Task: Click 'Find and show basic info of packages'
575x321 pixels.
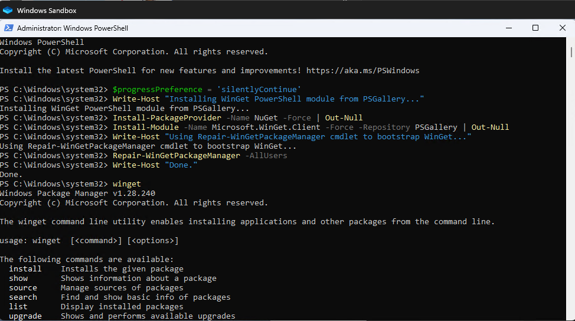Action: pyautogui.click(x=146, y=297)
